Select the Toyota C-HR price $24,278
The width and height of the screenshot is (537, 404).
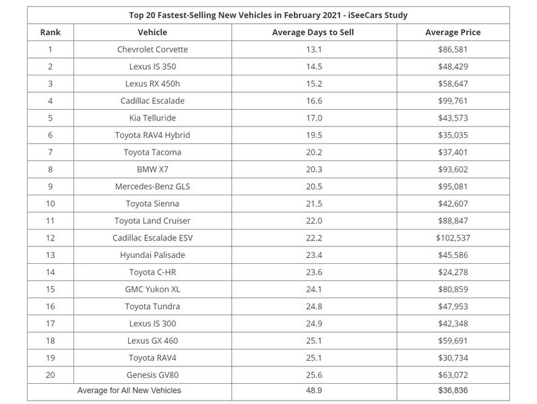coord(453,272)
